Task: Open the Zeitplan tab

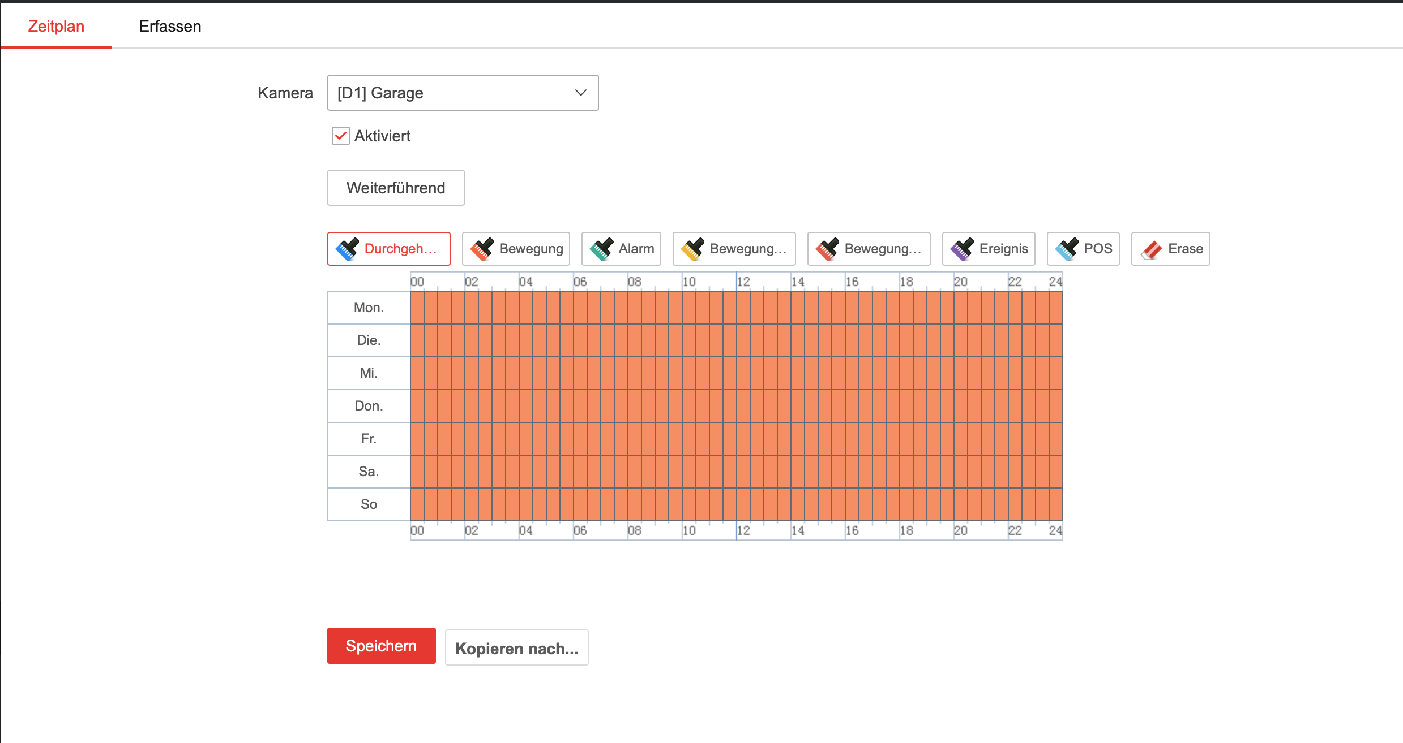Action: tap(56, 26)
